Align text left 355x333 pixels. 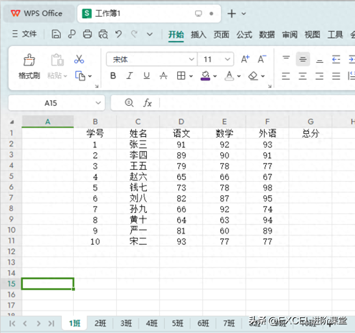point(286,76)
